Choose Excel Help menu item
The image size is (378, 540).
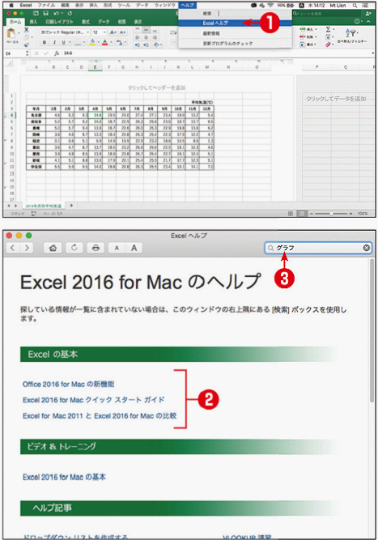click(x=235, y=23)
